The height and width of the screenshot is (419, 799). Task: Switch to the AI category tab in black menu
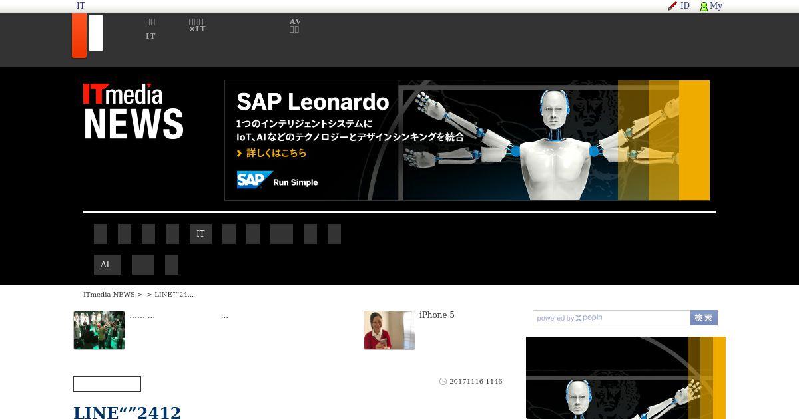tap(107, 265)
